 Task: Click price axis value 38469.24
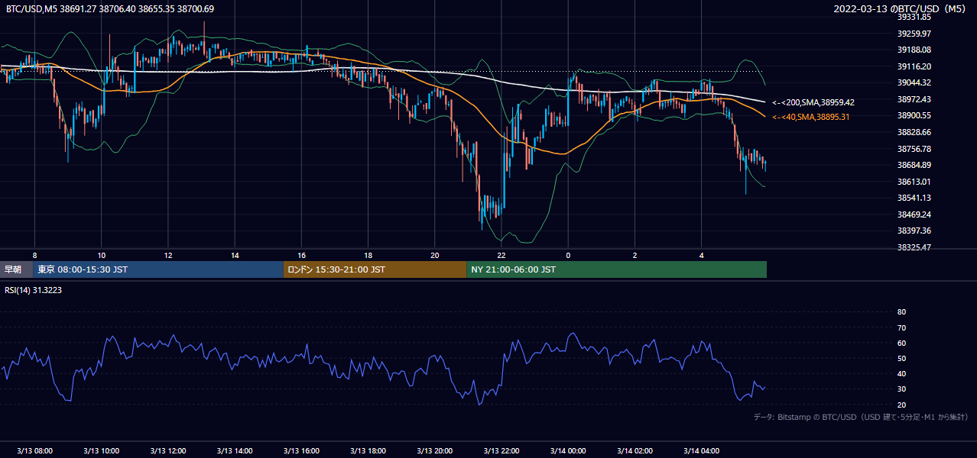coord(914,214)
